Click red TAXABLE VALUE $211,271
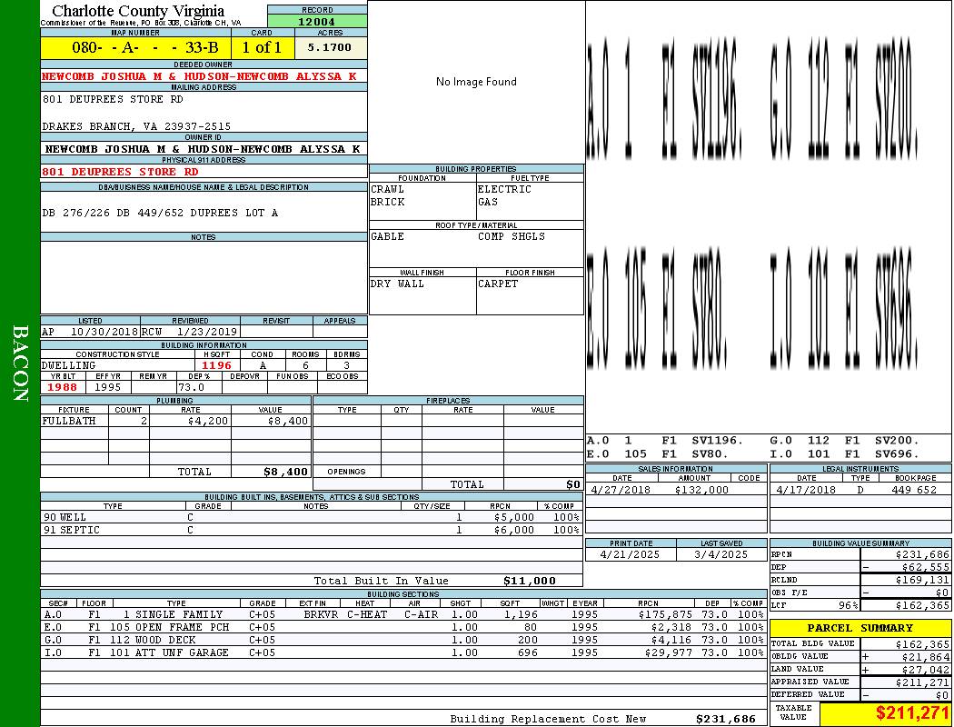 pos(912,712)
